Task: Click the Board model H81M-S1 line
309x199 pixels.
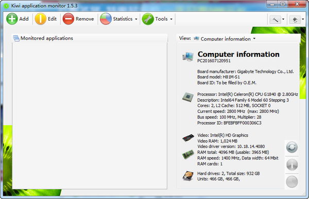Action: [218, 77]
